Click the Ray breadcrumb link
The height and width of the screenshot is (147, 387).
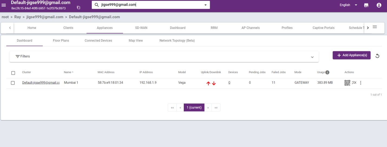(18, 17)
